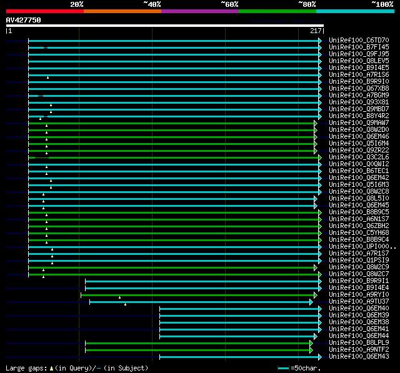The height and width of the screenshot is (373, 400).
Task: Open the UniRef100_B7FI45 entry
Action: [359, 47]
